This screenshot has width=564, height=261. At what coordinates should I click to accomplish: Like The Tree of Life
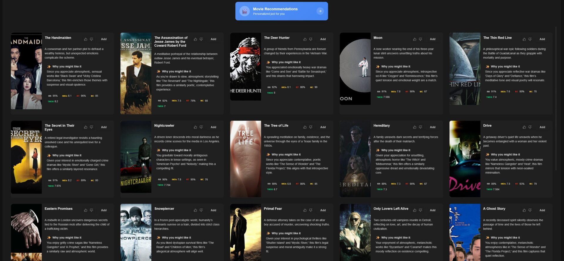pos(305,127)
